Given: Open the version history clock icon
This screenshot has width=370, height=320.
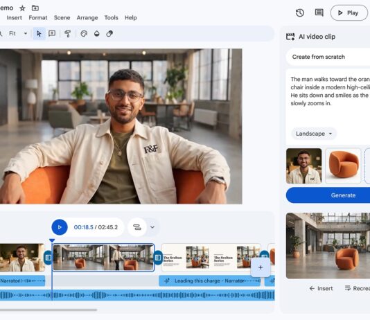Looking at the screenshot, I should (300, 12).
